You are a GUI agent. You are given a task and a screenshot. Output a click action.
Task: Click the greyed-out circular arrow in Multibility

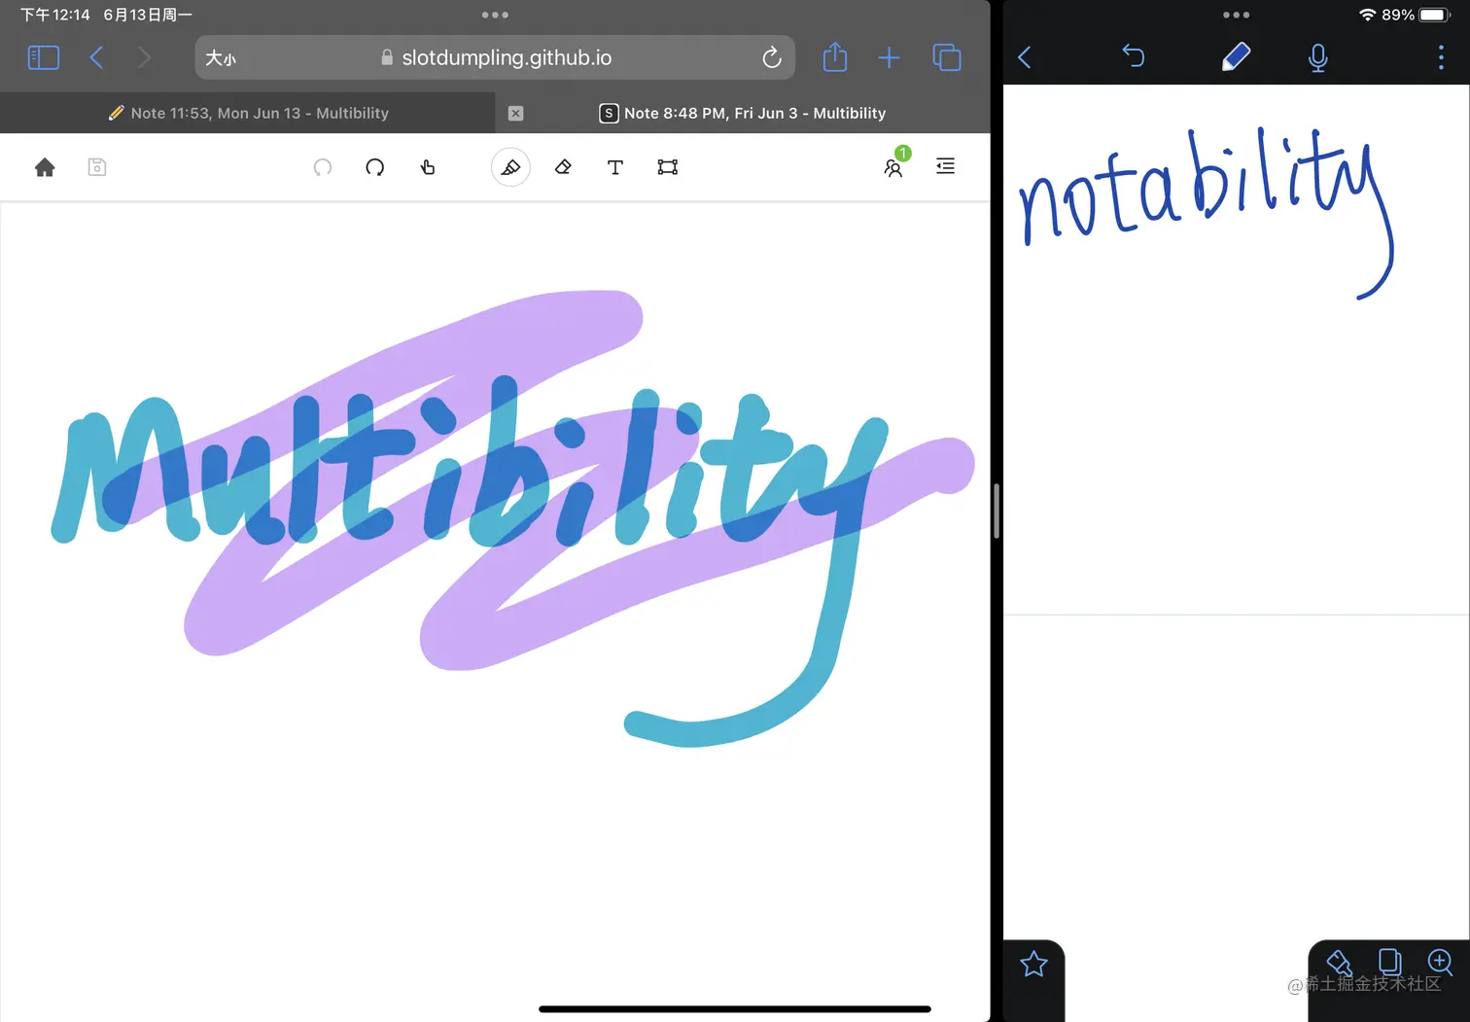323,167
